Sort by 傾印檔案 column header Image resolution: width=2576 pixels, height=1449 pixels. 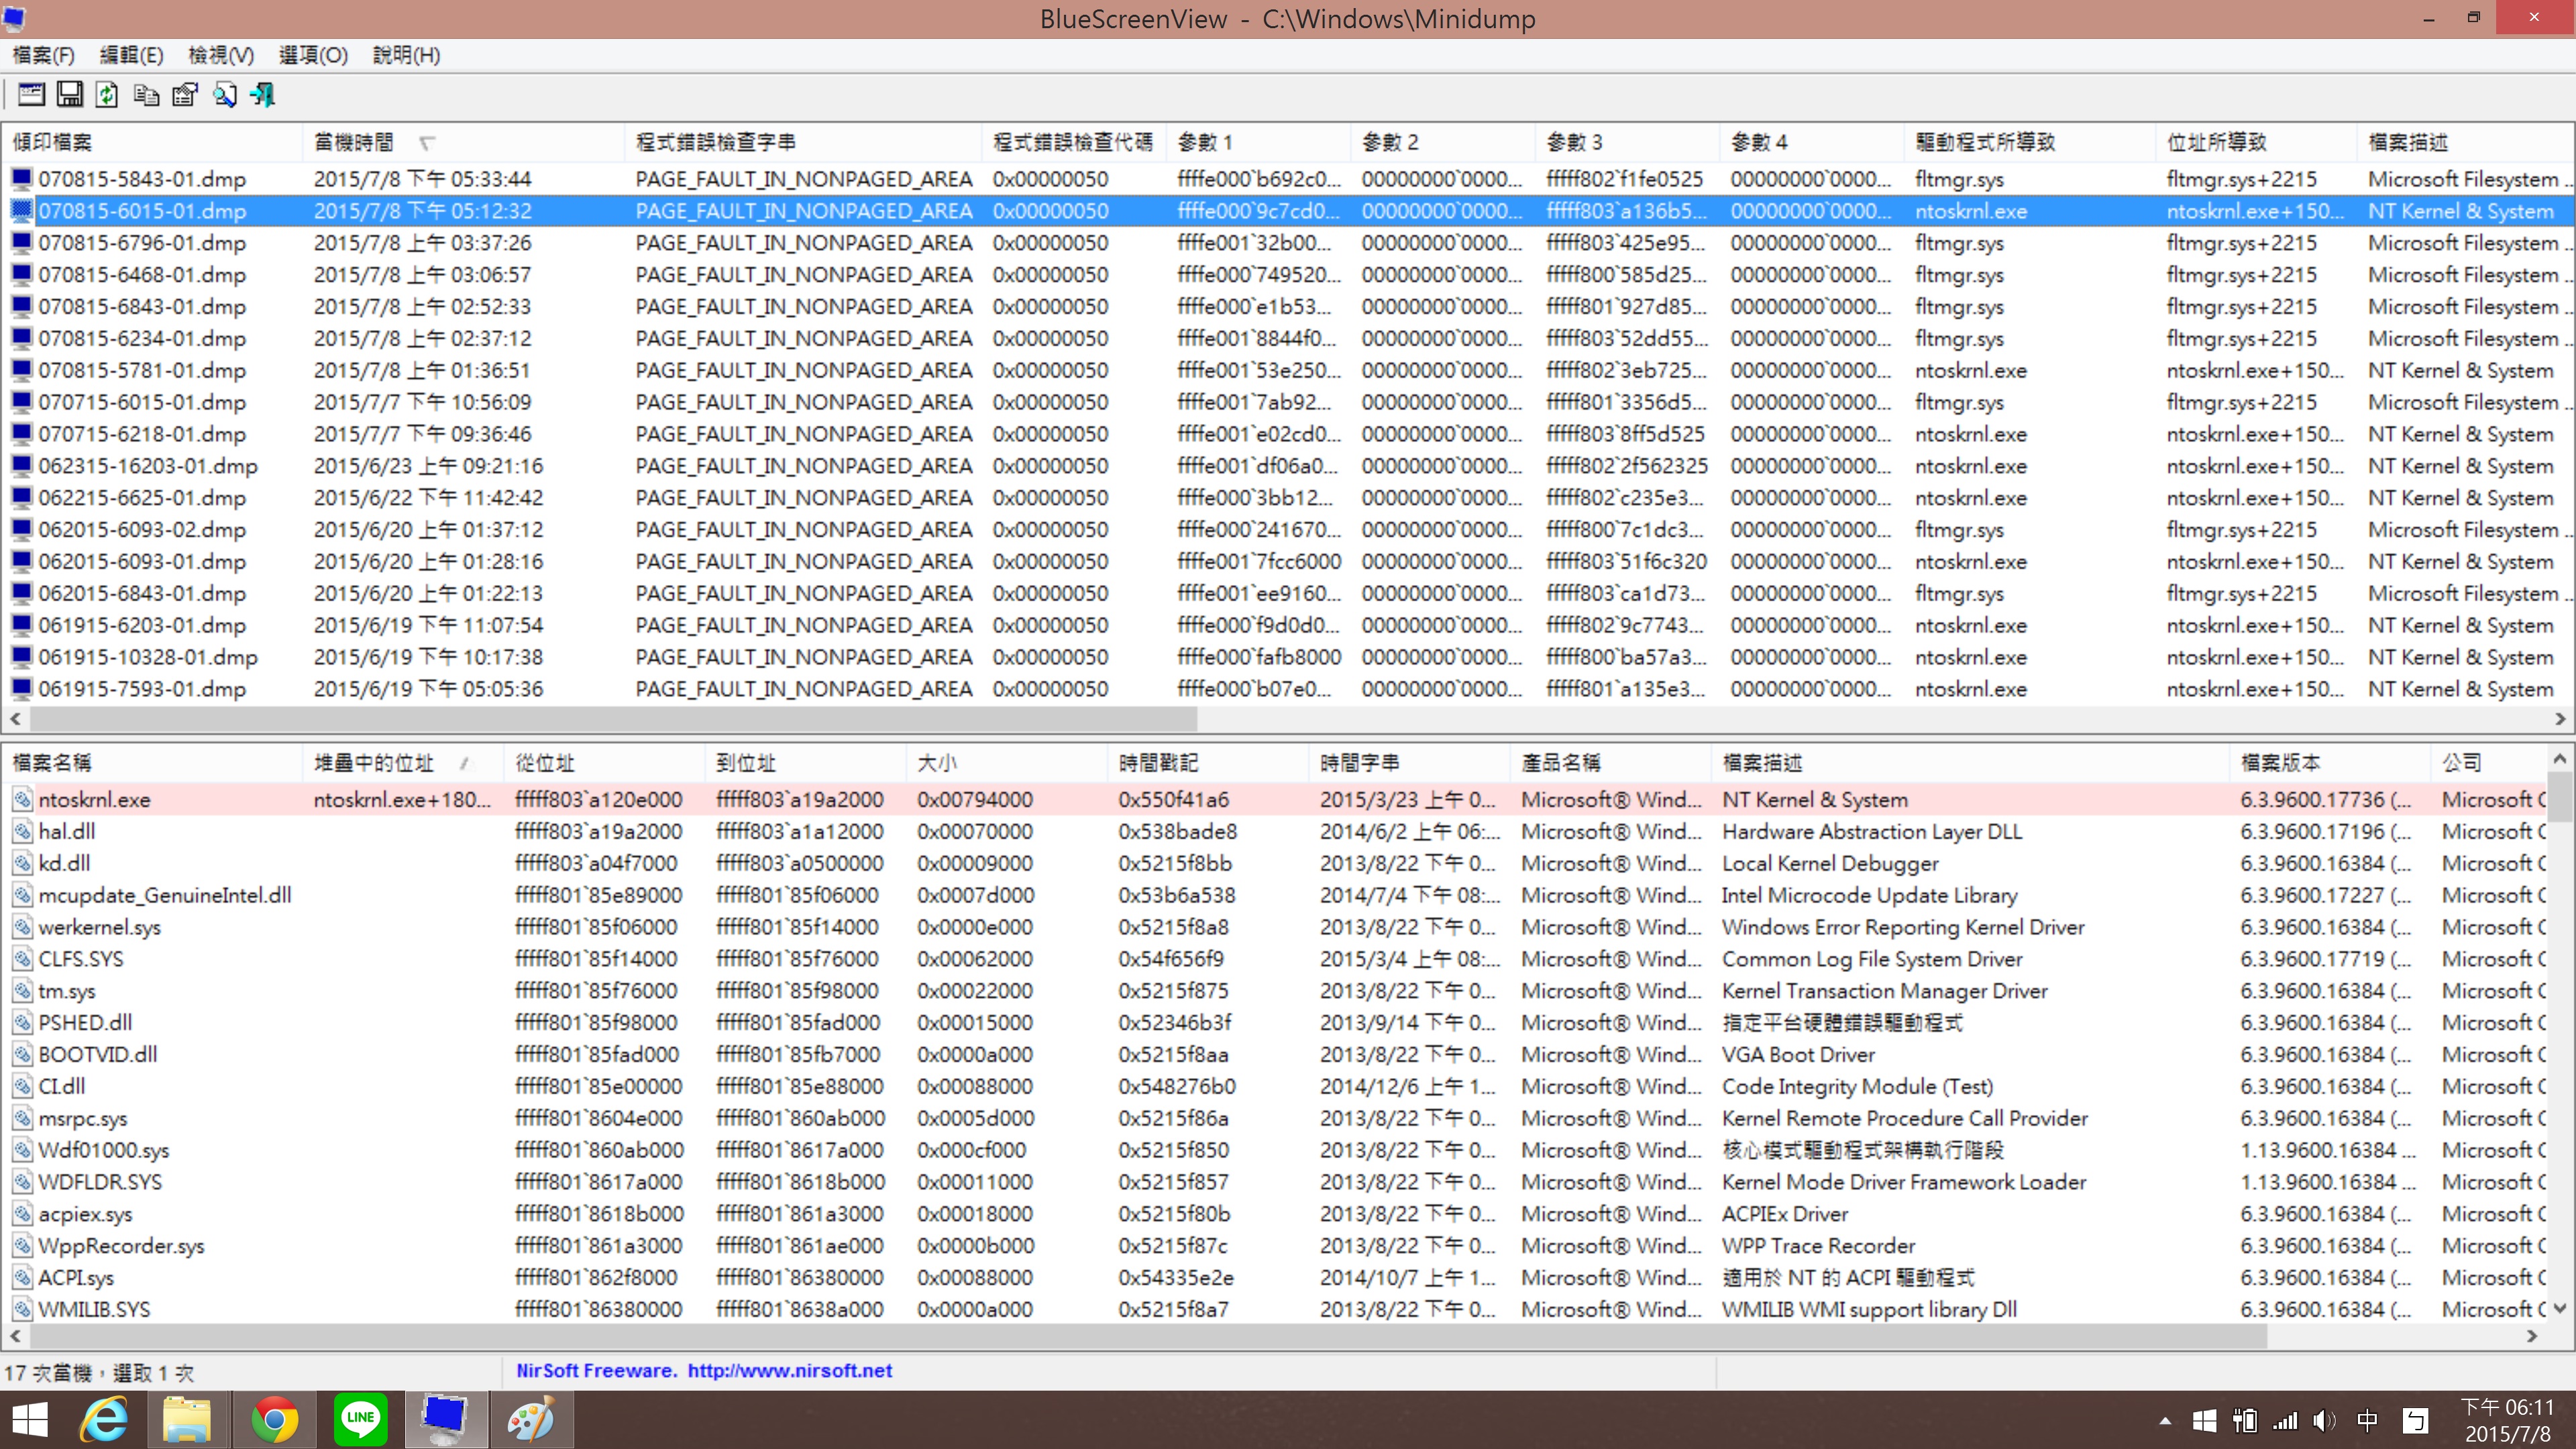coord(153,142)
